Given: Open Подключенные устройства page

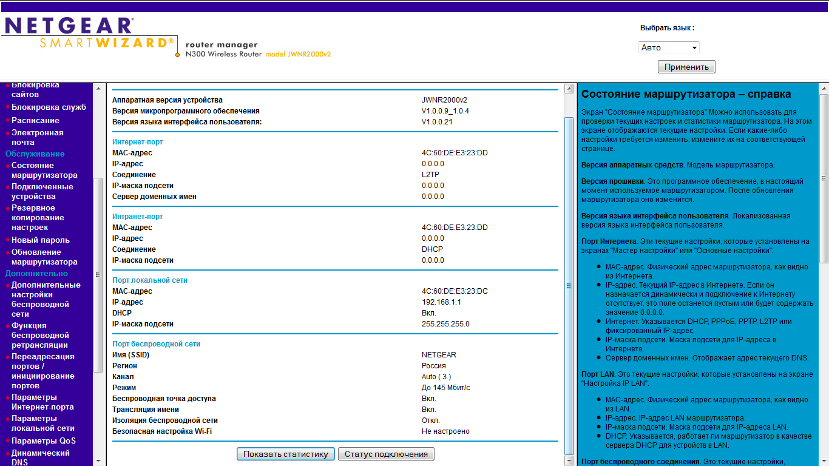Looking at the screenshot, I should pos(42,191).
